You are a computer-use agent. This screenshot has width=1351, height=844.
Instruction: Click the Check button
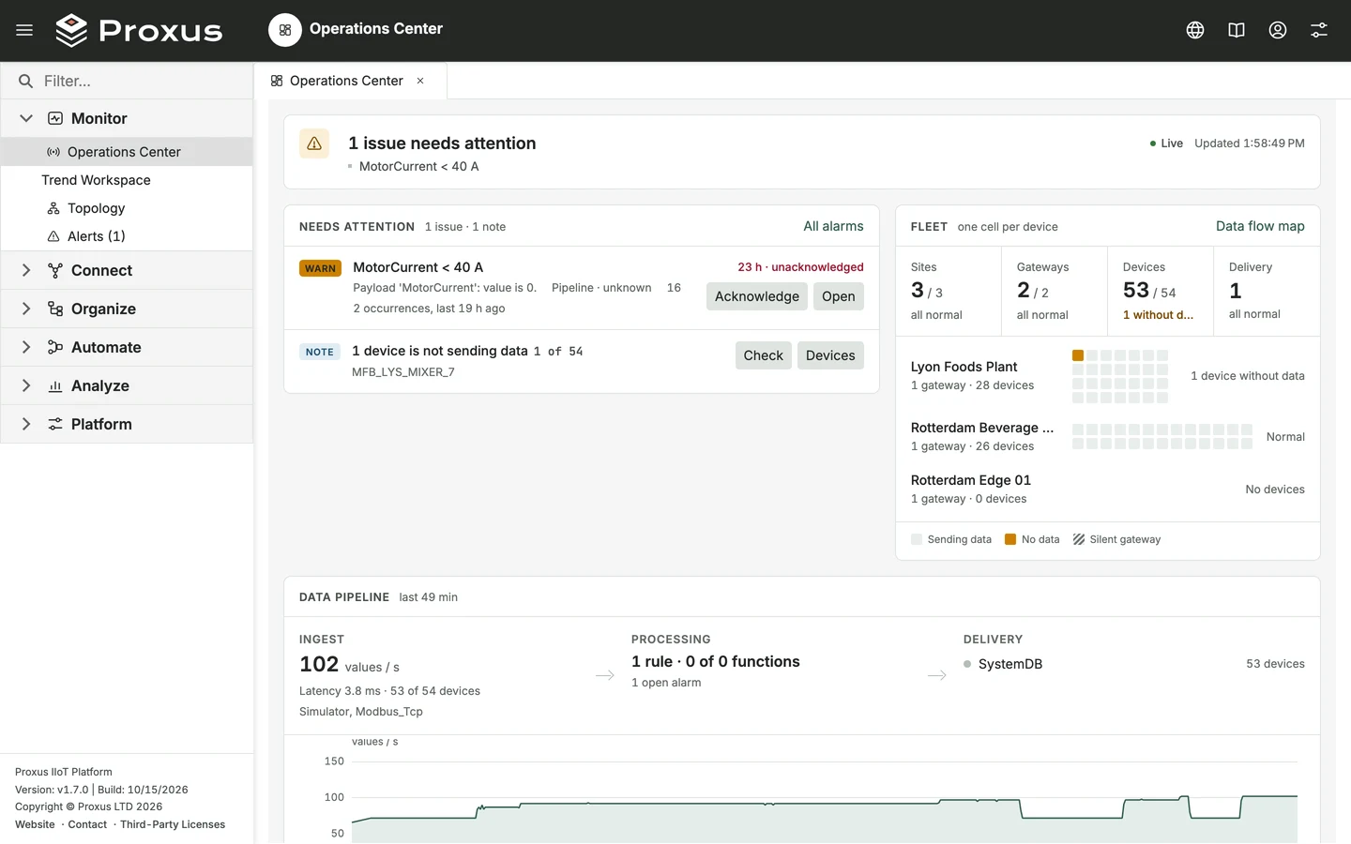point(764,355)
